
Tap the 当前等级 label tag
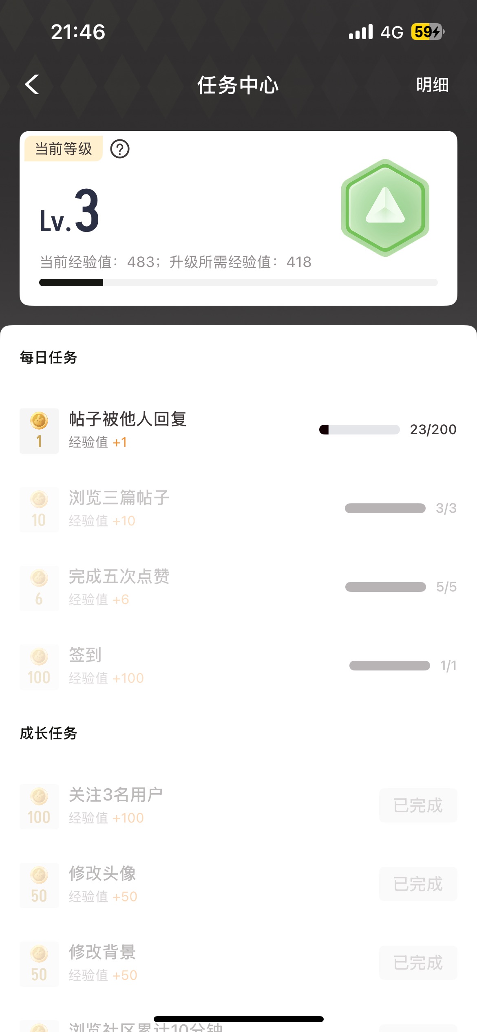tap(64, 149)
